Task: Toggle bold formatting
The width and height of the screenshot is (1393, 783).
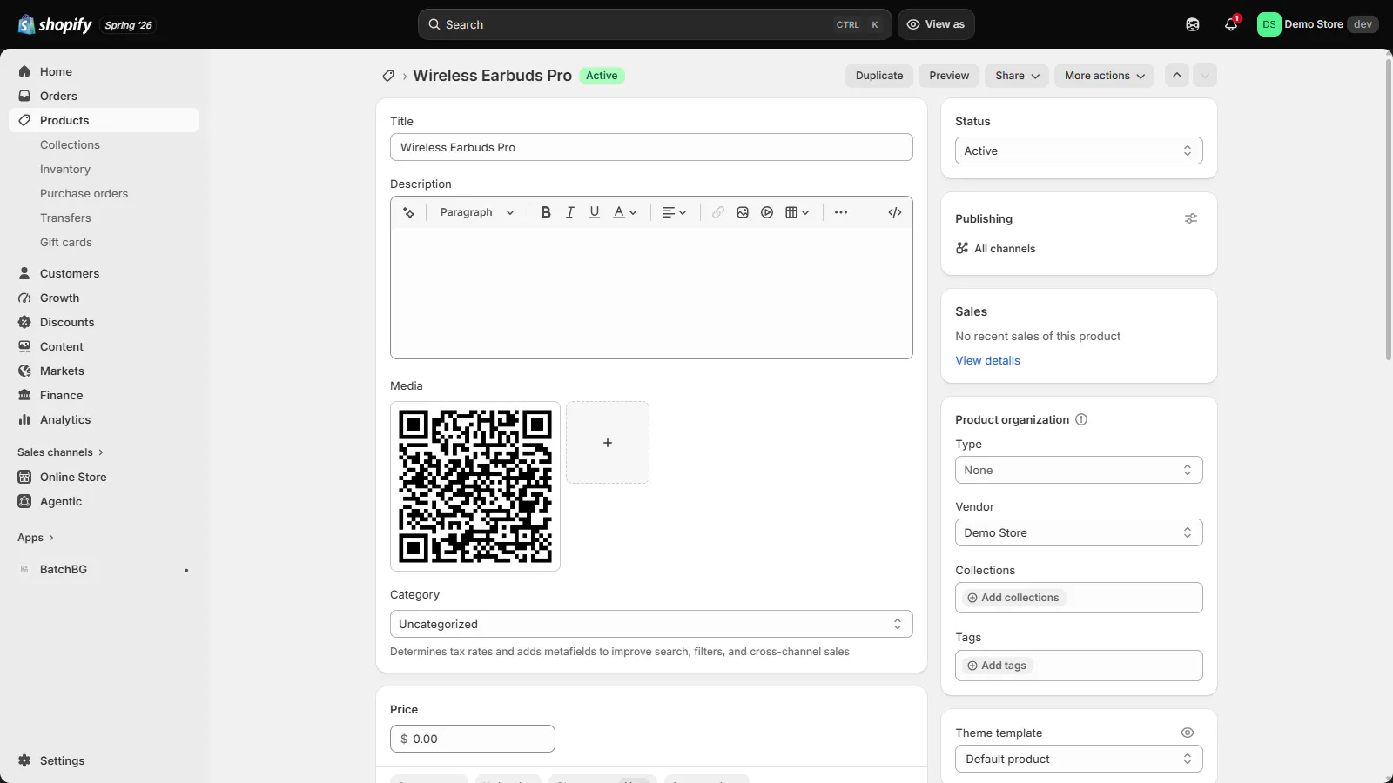Action: pos(546,212)
